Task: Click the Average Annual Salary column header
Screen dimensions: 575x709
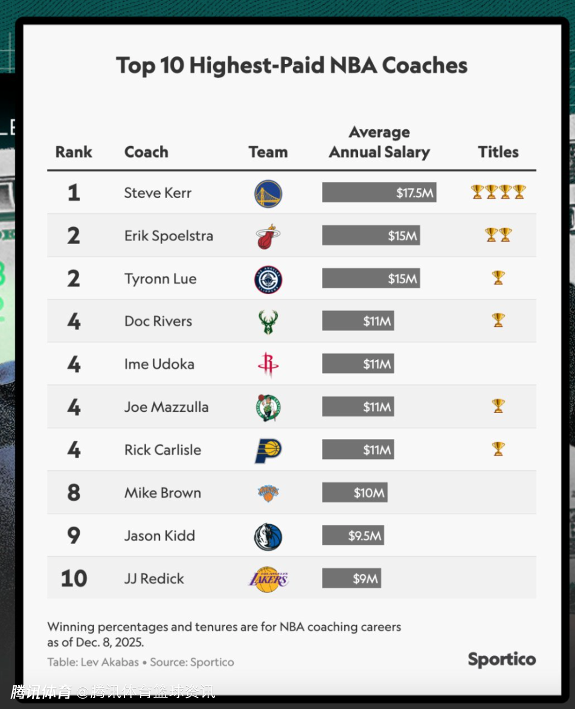Action: (379, 143)
